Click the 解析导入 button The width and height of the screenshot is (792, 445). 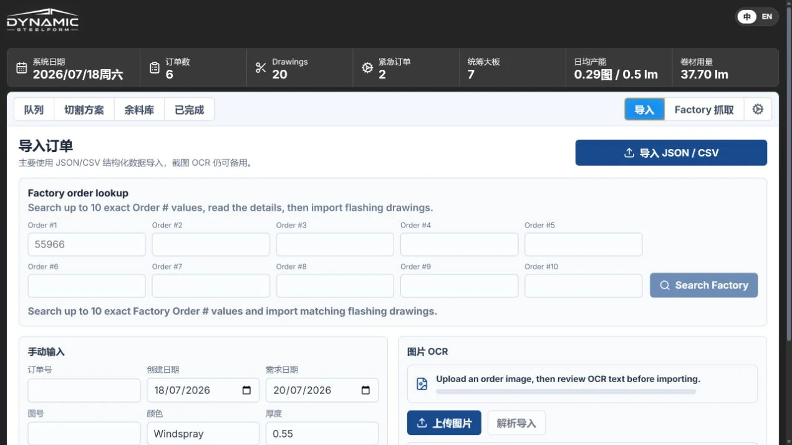(x=516, y=423)
